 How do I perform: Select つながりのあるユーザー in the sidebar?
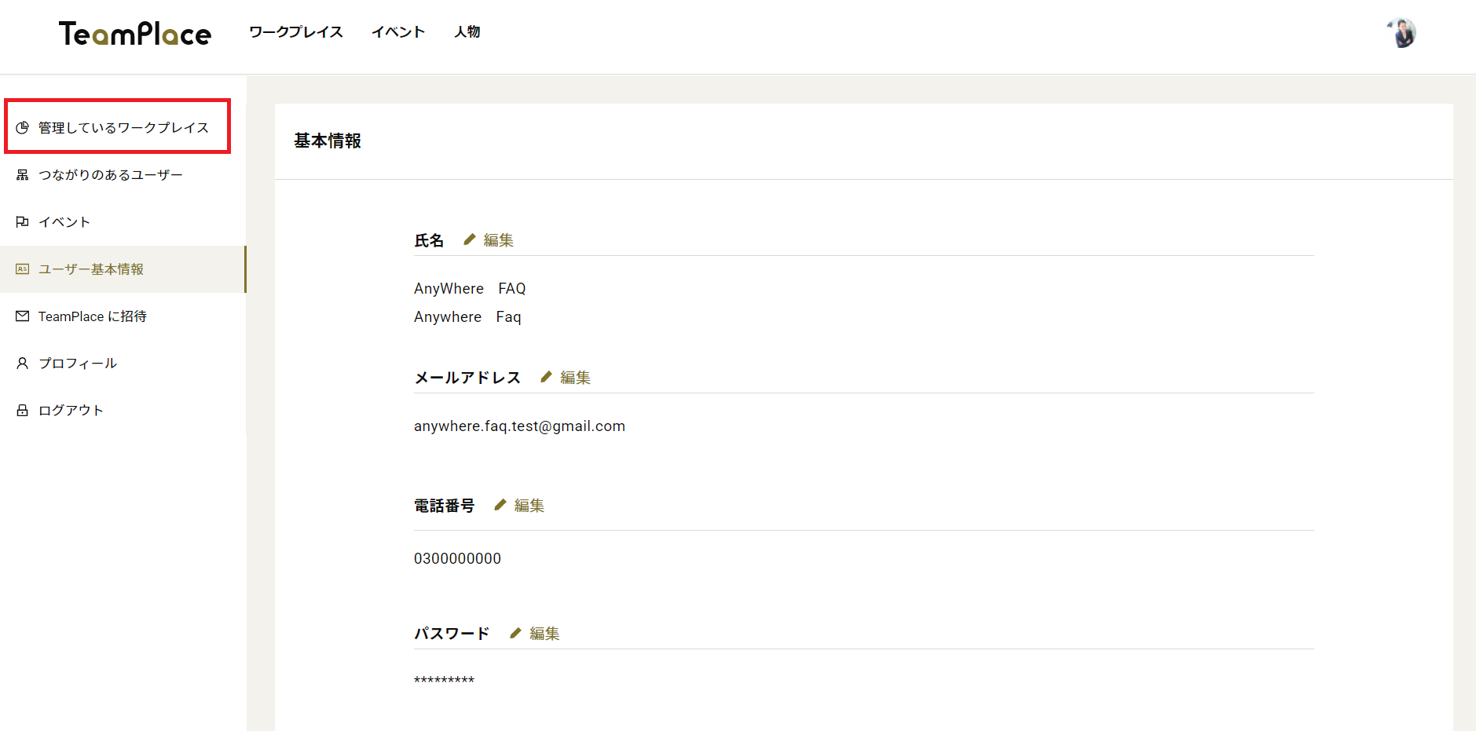(111, 175)
